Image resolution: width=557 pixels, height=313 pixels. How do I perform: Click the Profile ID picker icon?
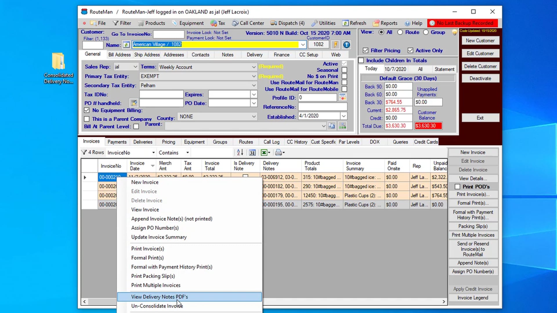[343, 98]
